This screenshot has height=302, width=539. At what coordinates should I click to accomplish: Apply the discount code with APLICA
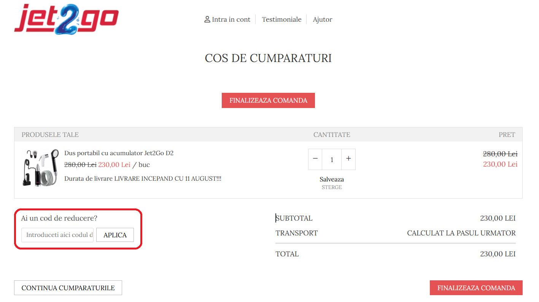point(115,235)
